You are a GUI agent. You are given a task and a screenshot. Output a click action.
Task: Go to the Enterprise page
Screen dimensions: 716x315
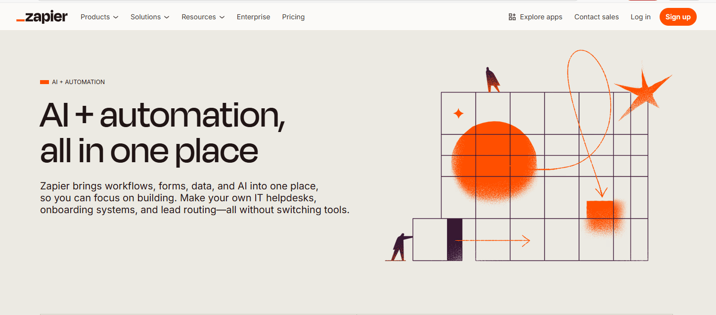(253, 17)
